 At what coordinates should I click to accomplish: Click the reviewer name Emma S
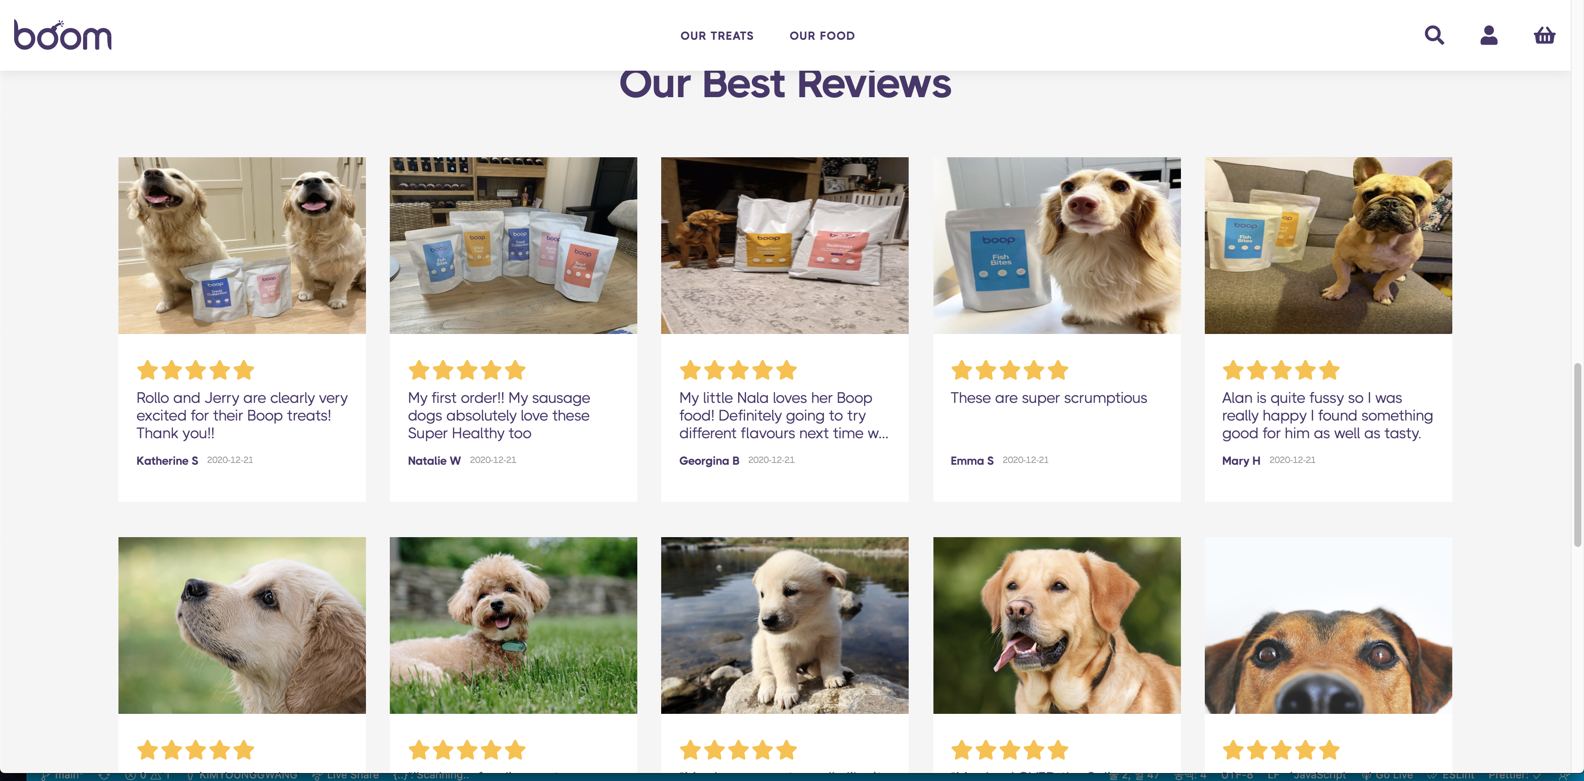pyautogui.click(x=971, y=460)
